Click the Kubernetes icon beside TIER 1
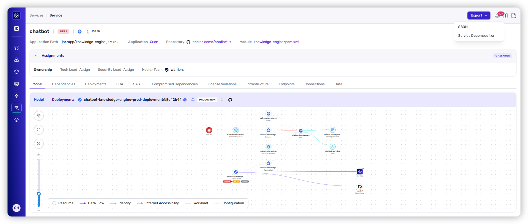The image size is (528, 224). pos(80,31)
